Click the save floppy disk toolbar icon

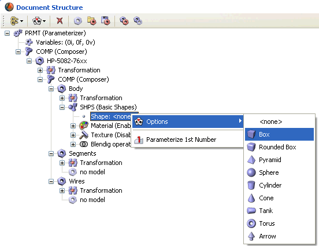[x=105, y=21]
